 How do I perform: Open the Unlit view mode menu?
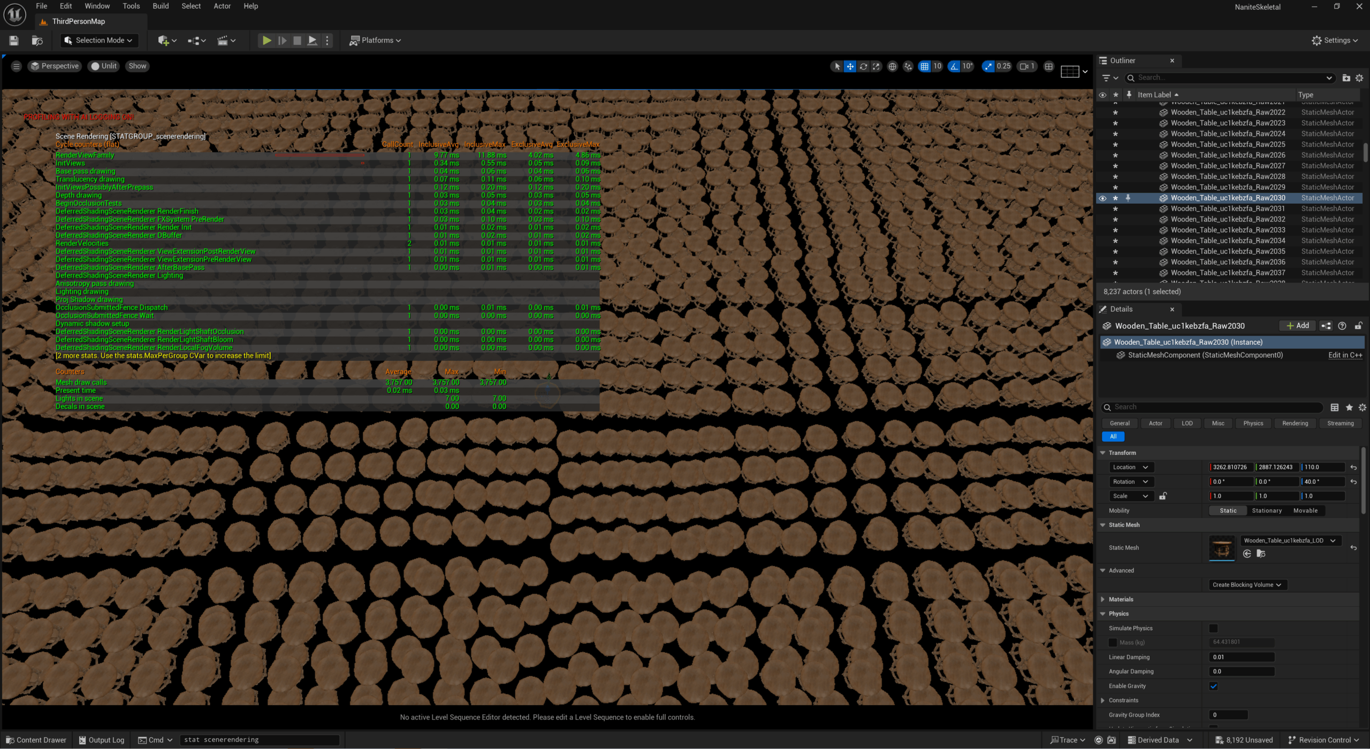click(103, 66)
